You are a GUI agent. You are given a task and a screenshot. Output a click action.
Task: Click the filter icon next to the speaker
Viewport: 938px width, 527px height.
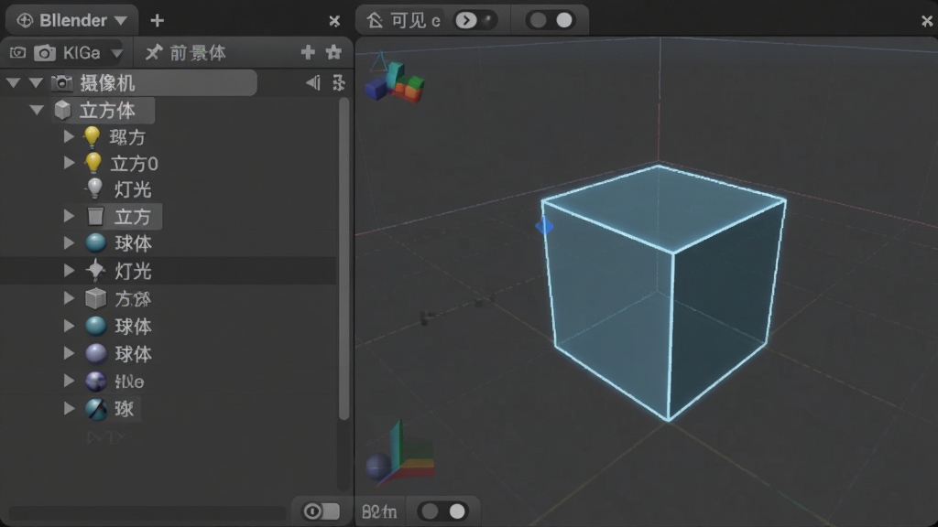click(339, 83)
